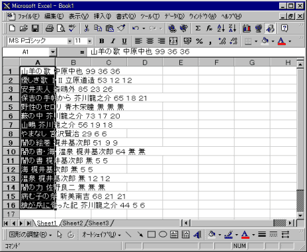This screenshot has width=307, height=252.
Task: Apply fill color bucket in formatting toolbar
Action: (x=265, y=41)
